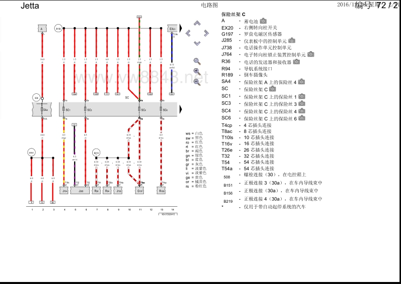The width and height of the screenshot is (401, 284).
Task: Click current path number 11 on diagram axis
Action: click(140, 210)
